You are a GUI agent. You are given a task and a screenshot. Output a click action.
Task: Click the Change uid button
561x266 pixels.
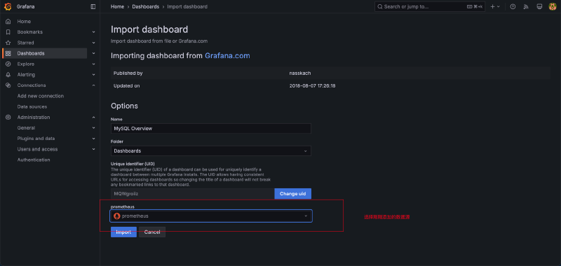pos(292,194)
